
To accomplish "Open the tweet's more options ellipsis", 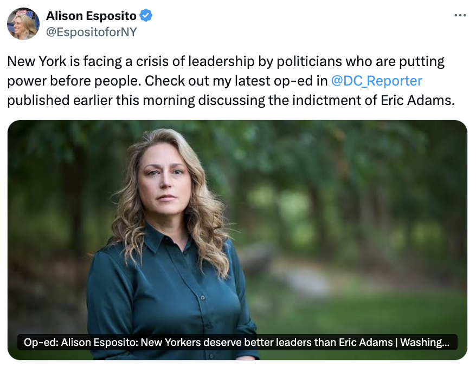I will (460, 16).
